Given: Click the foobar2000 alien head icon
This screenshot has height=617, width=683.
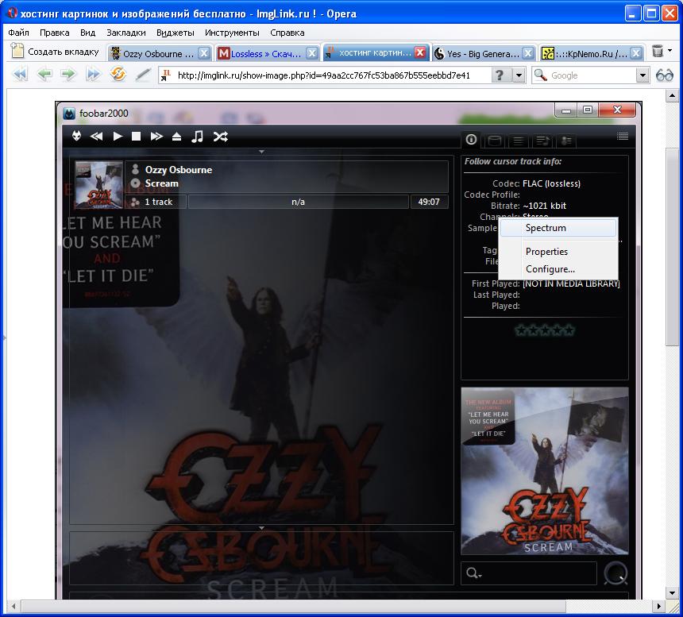Looking at the screenshot, I should [x=76, y=137].
